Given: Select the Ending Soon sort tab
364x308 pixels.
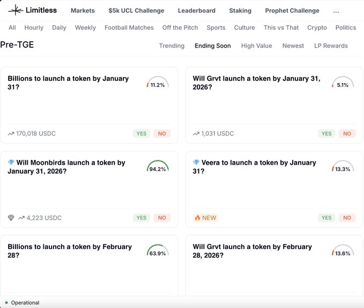Looking at the screenshot, I should (x=213, y=46).
